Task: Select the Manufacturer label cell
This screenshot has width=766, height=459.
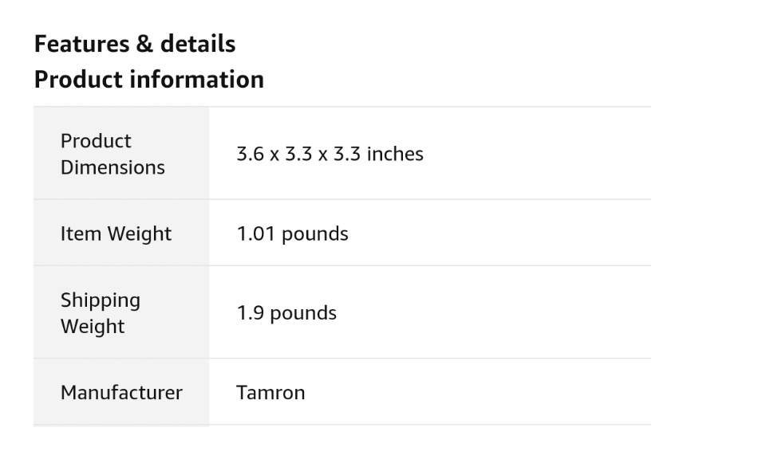Action: click(121, 392)
